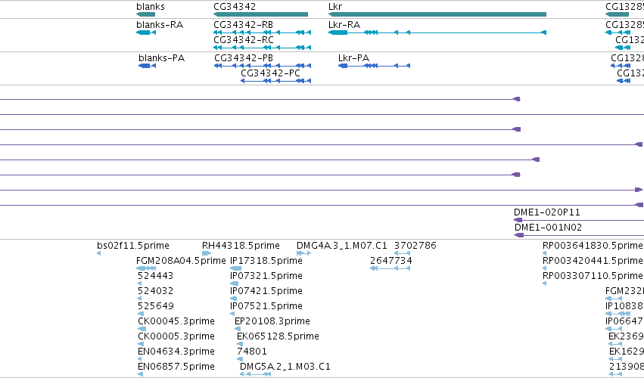644x378 pixels.
Task: Select the blanks-PA protein feature
Action: pyautogui.click(x=147, y=66)
